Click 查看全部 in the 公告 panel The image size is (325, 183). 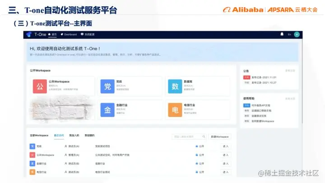click(290, 71)
